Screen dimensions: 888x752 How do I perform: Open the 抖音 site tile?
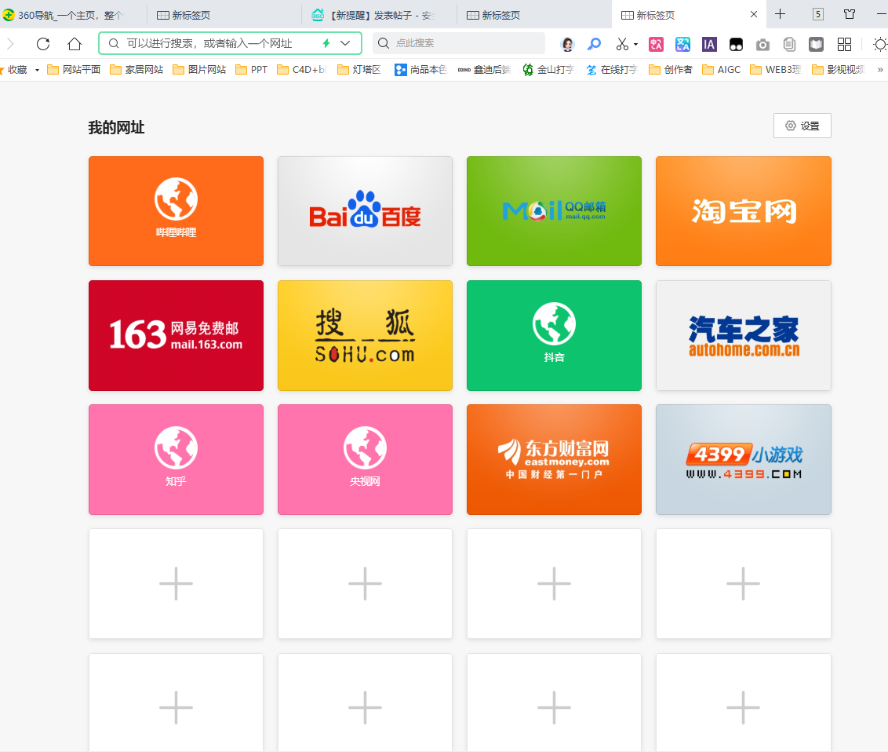(554, 335)
